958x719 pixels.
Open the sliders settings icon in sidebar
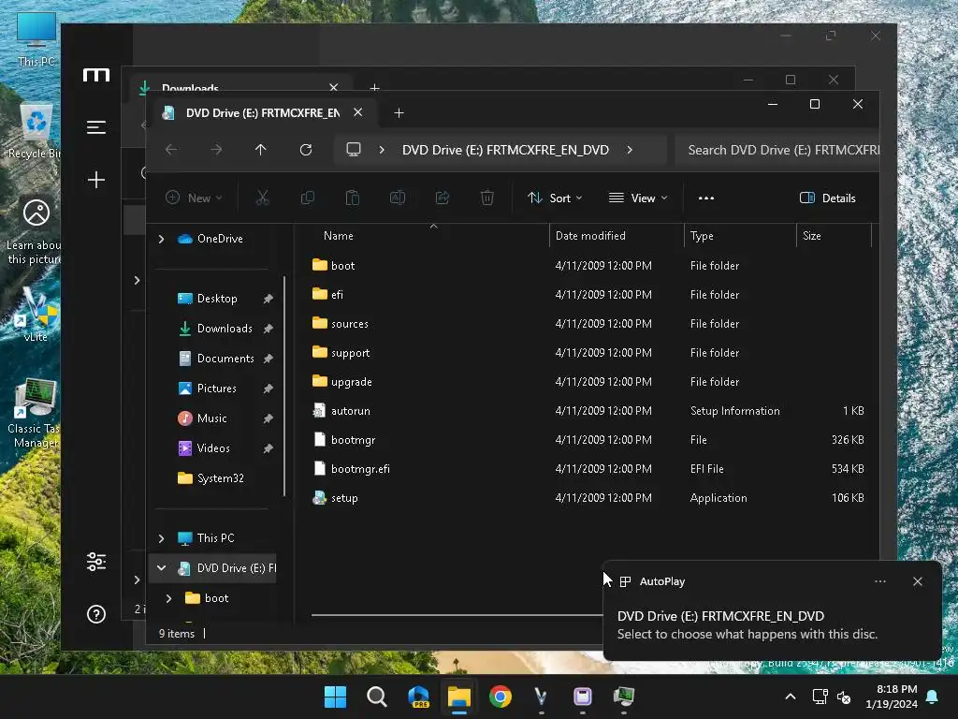pyautogui.click(x=96, y=562)
